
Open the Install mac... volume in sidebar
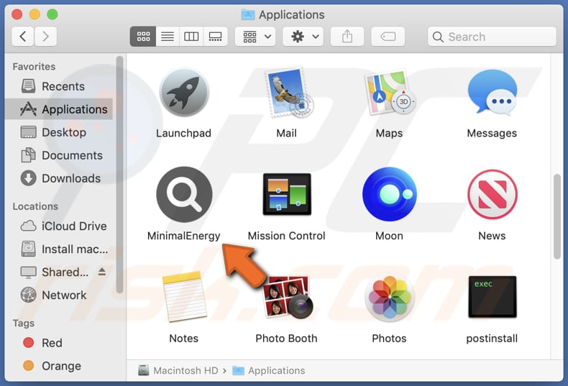point(60,249)
